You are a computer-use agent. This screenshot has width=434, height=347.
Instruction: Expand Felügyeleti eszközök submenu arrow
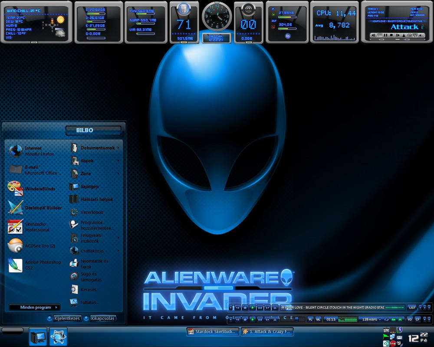pos(118,238)
